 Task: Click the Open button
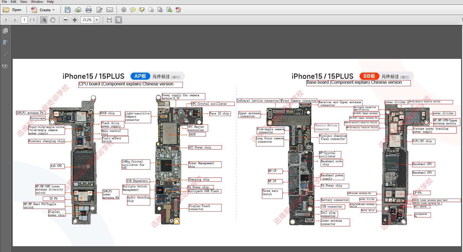click(x=12, y=10)
